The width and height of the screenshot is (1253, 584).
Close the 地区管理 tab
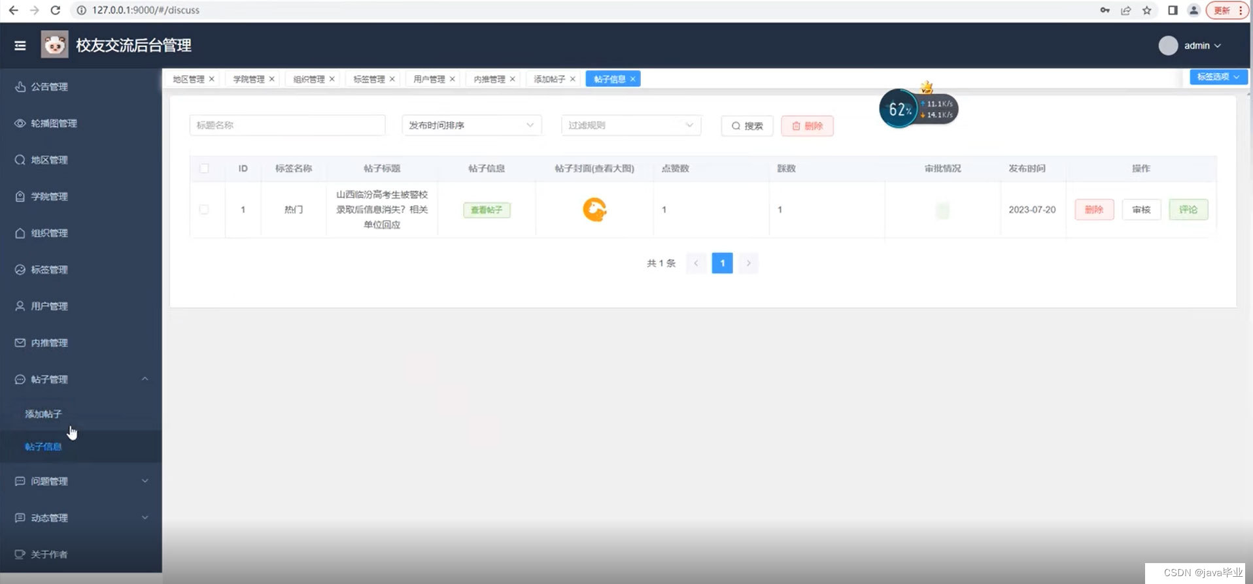click(211, 79)
